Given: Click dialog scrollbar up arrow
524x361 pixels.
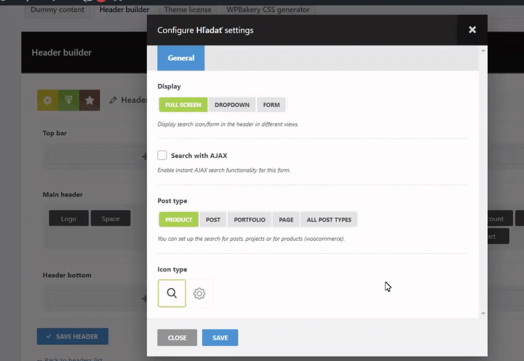Looking at the screenshot, I should 483,50.
